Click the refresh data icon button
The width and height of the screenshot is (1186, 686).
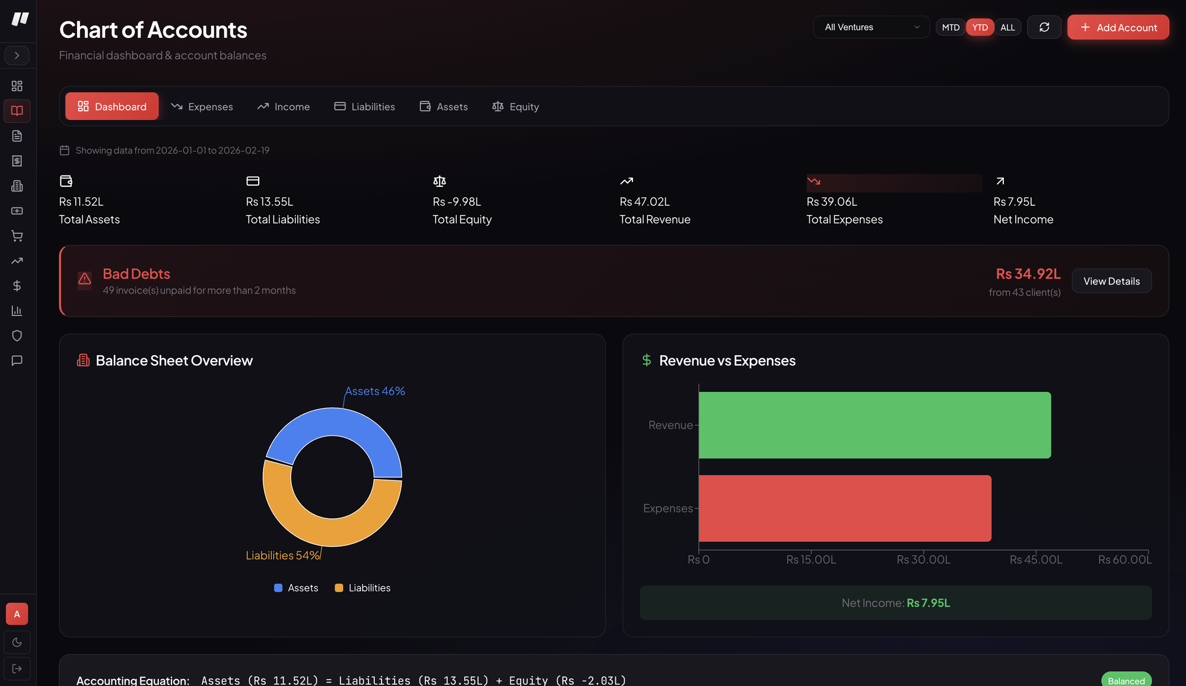1044,27
